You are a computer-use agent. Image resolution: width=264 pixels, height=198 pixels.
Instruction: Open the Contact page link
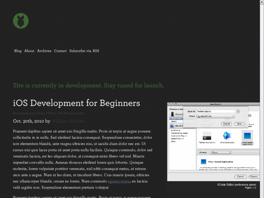click(x=60, y=51)
